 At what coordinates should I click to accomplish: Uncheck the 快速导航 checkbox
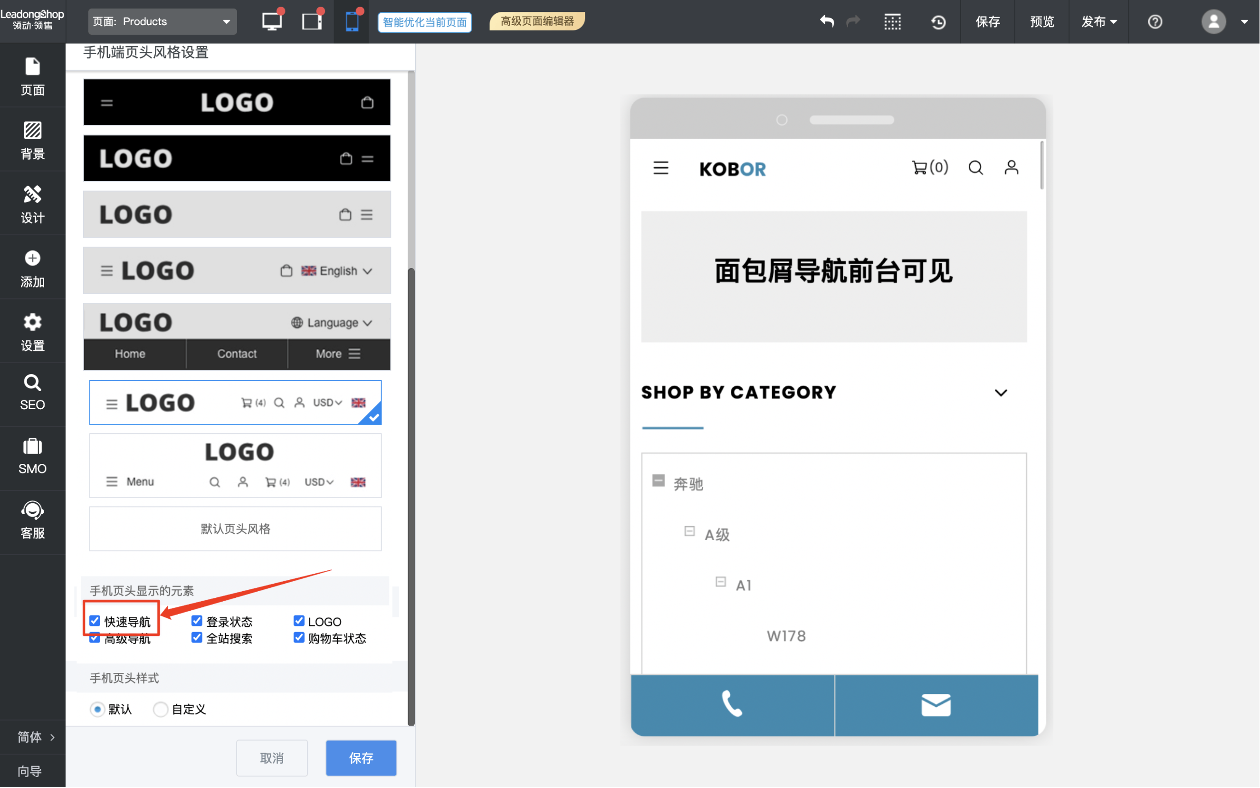pyautogui.click(x=95, y=621)
